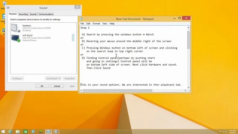Open File Explorer from the taskbar
238x134 pixels.
coord(18,131)
